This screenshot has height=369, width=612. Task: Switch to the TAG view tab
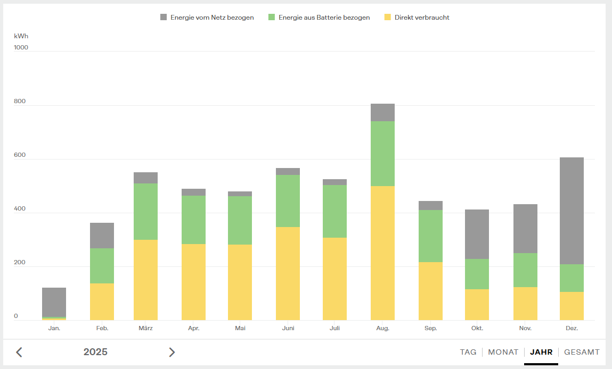tap(468, 352)
